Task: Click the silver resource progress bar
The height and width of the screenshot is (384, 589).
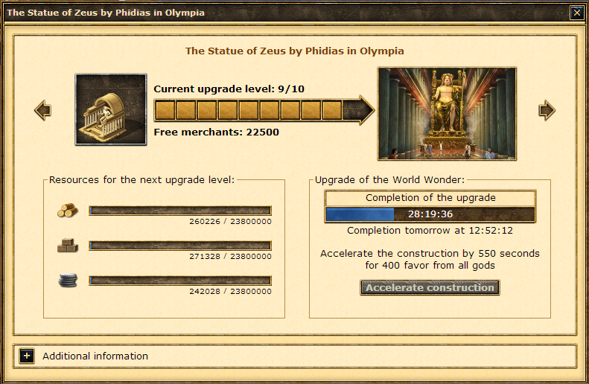Action: point(180,281)
